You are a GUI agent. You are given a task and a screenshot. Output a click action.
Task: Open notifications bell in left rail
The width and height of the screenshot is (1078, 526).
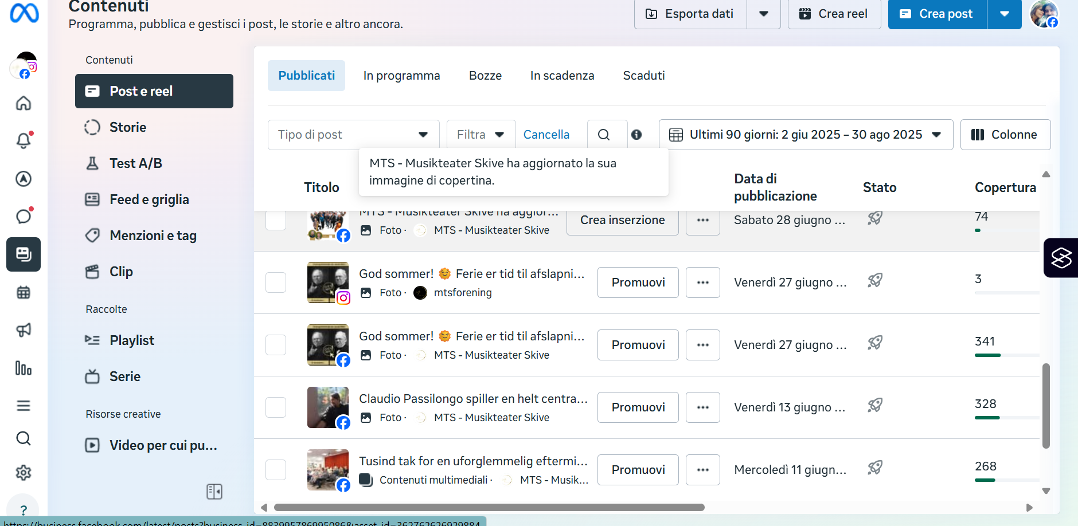24,140
